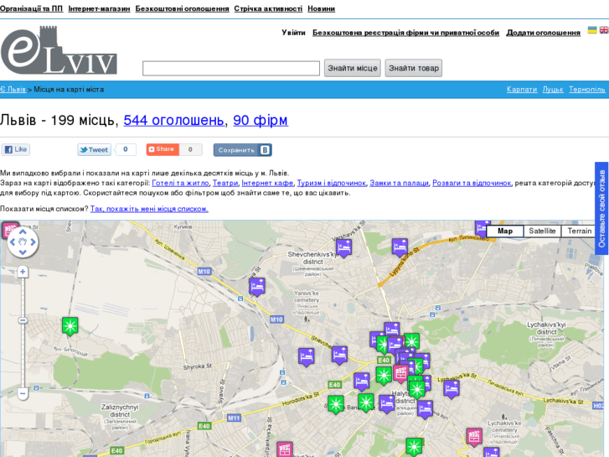Click Share count box
The image size is (609, 457).
tap(190, 149)
